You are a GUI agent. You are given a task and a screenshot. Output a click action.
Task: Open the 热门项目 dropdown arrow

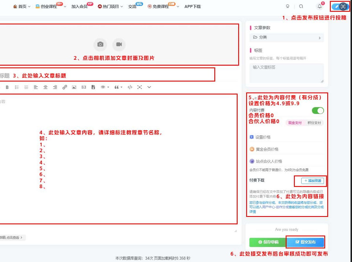tap(122, 6)
